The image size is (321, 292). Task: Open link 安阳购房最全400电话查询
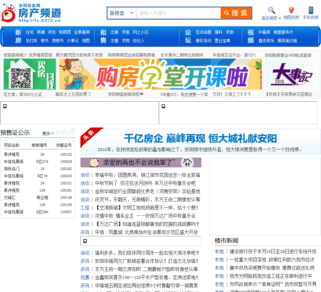(288, 55)
